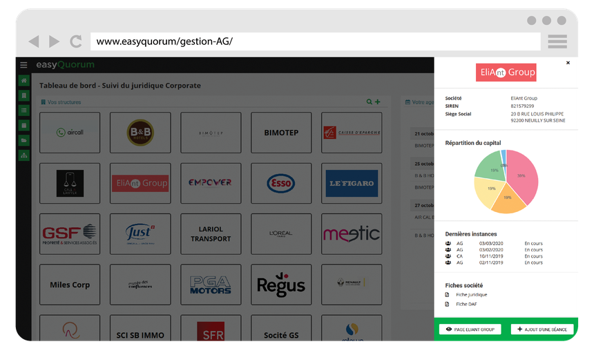This screenshot has width=594, height=355.
Task: Click the 21 octobre agenda date
Action: [424, 134]
